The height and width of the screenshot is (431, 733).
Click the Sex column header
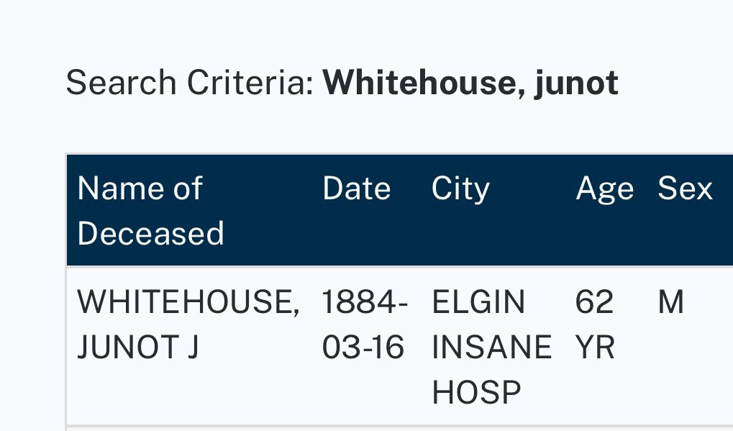pyautogui.click(x=685, y=189)
